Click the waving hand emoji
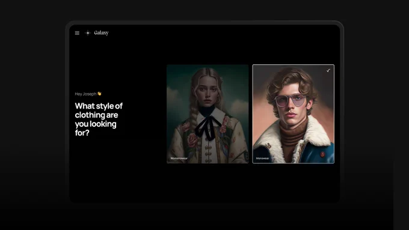The width and height of the screenshot is (409, 230). click(x=99, y=94)
